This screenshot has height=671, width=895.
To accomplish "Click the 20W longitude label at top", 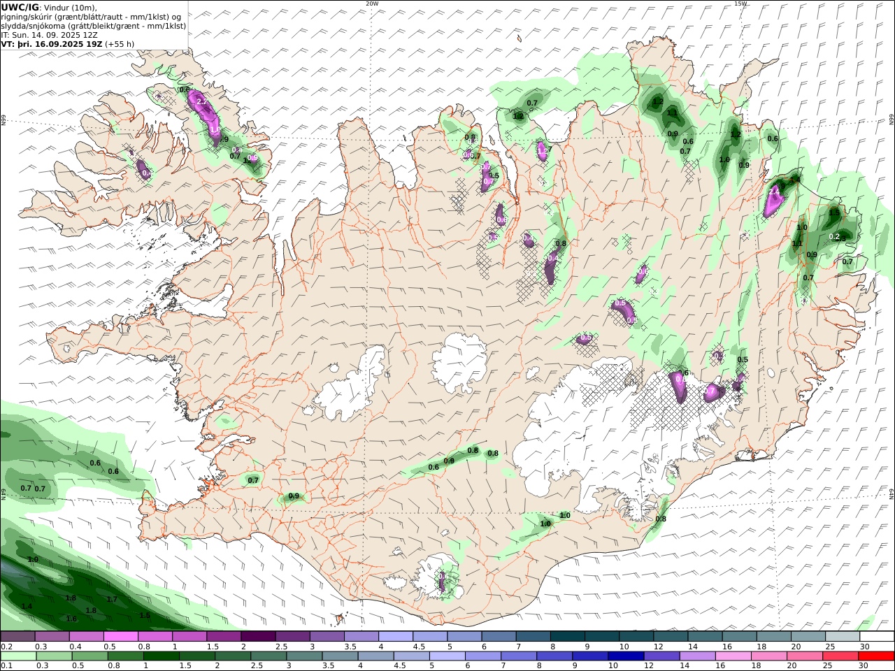I will pyautogui.click(x=373, y=3).
